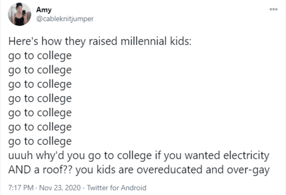Open Amy's round profile picture
Image resolution: width=286 pixels, height=195 pixels.
point(20,14)
